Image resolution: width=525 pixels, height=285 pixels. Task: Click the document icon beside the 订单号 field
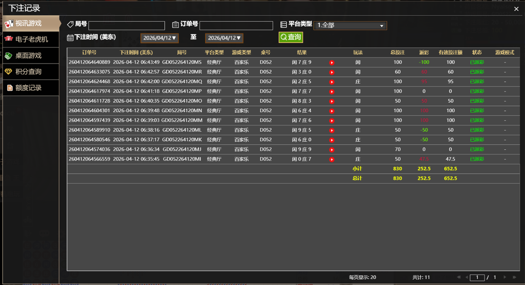(175, 24)
